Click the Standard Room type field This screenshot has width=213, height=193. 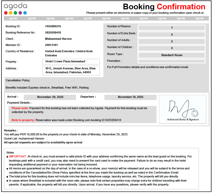(172, 55)
